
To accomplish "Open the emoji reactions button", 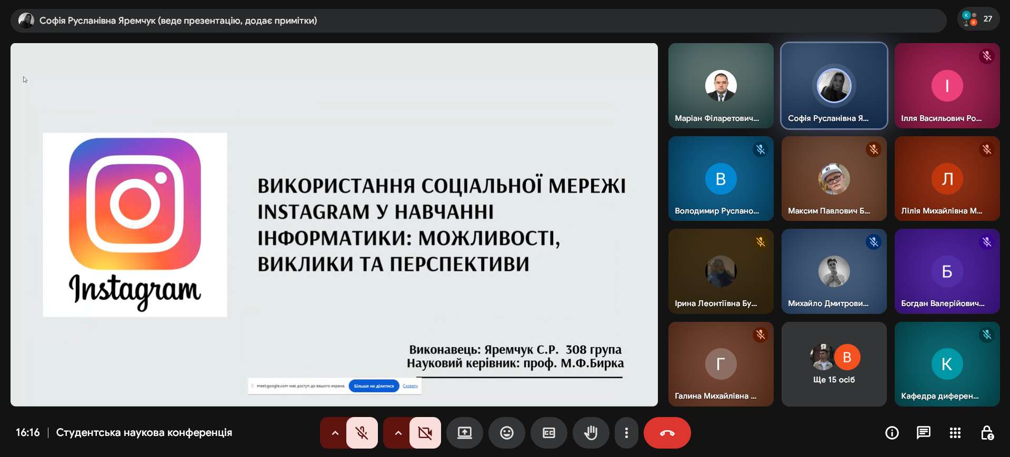I will pyautogui.click(x=507, y=433).
